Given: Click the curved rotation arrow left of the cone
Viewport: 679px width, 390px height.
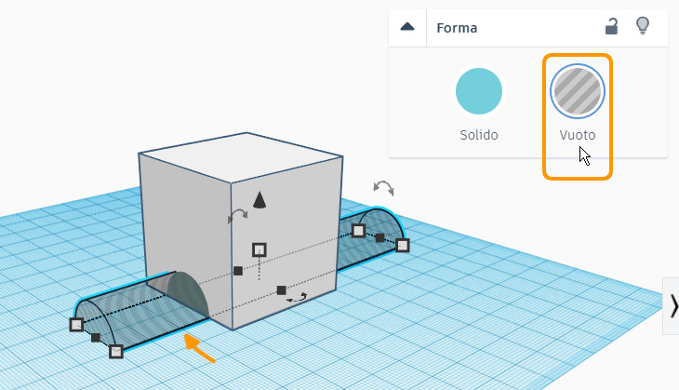Looking at the screenshot, I should (237, 216).
